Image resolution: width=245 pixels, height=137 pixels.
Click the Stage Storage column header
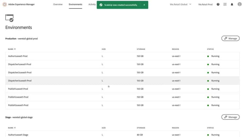point(141,128)
